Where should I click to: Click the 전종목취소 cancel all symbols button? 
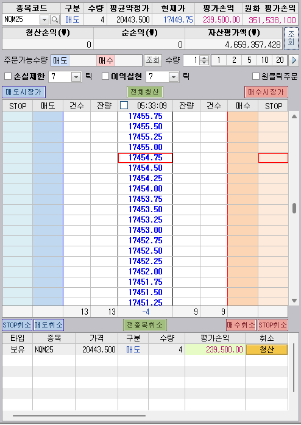pos(144,325)
